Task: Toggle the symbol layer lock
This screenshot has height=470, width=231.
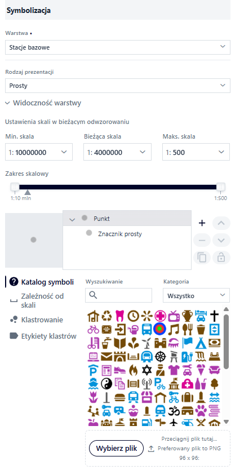Action: pos(221,258)
